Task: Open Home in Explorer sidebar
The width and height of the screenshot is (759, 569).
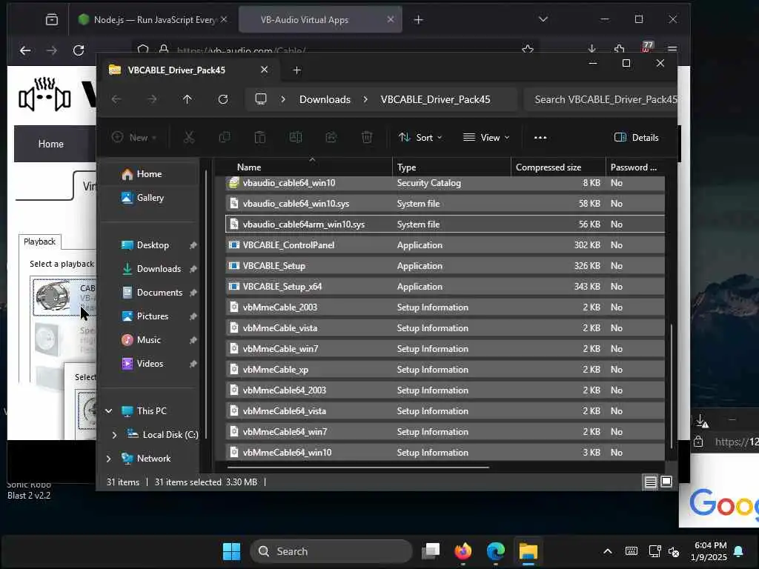Action: pyautogui.click(x=149, y=173)
